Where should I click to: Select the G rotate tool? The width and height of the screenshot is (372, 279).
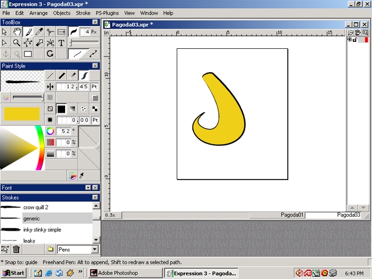[50, 54]
